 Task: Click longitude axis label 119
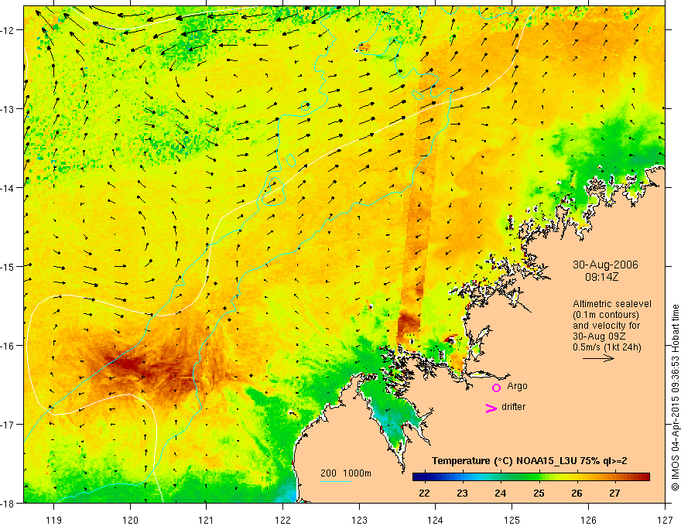click(54, 520)
